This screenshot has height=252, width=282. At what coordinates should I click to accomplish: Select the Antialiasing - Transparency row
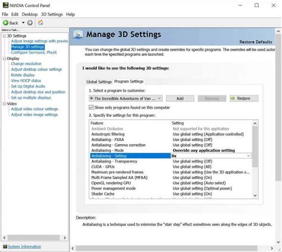click(x=171, y=161)
